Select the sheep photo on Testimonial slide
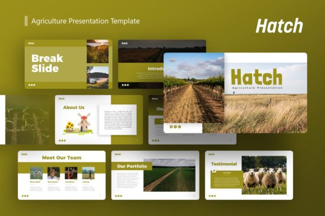The width and height of the screenshot is (325, 216). click(x=264, y=175)
